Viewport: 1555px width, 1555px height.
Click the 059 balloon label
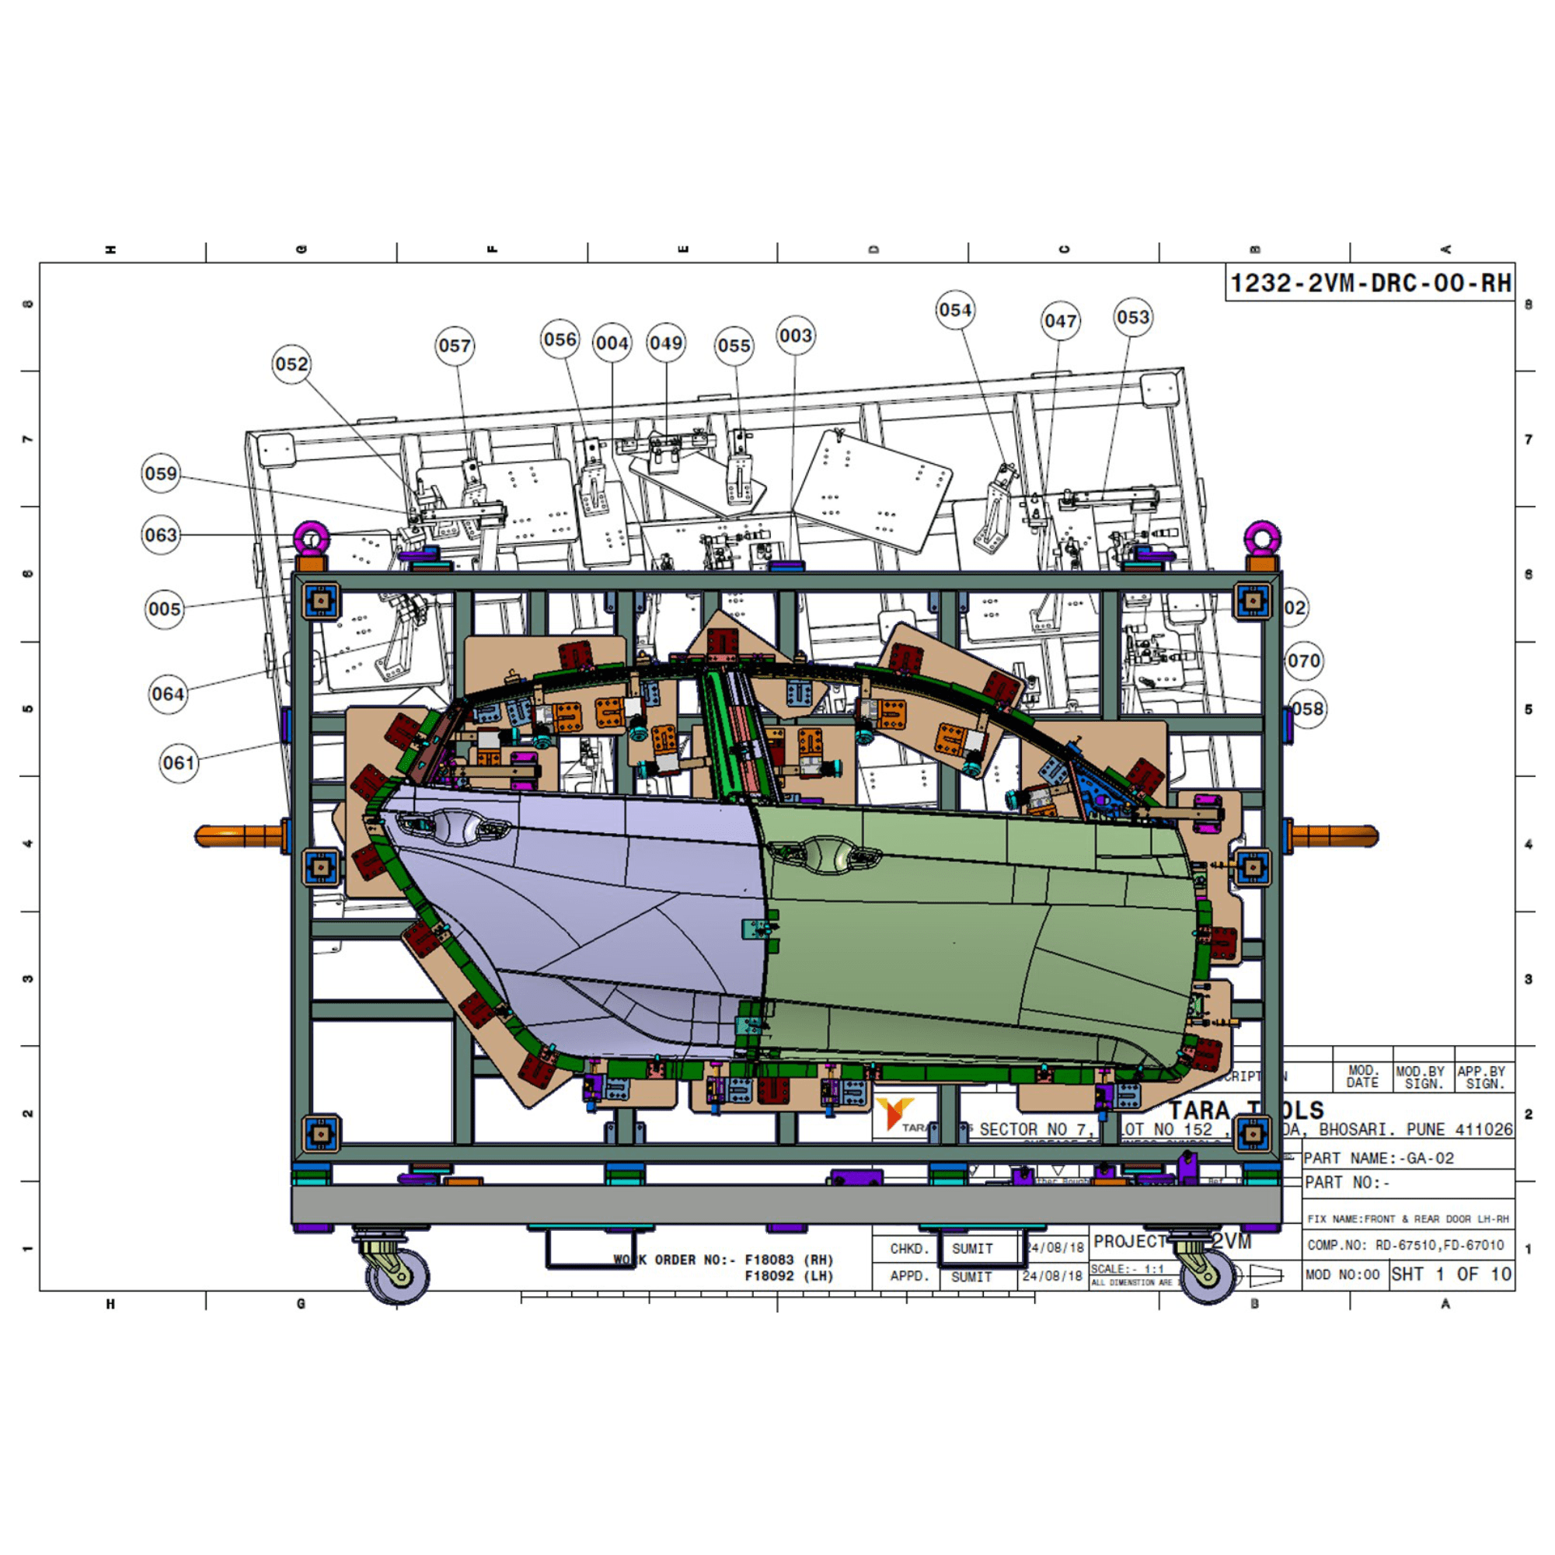pos(161,473)
